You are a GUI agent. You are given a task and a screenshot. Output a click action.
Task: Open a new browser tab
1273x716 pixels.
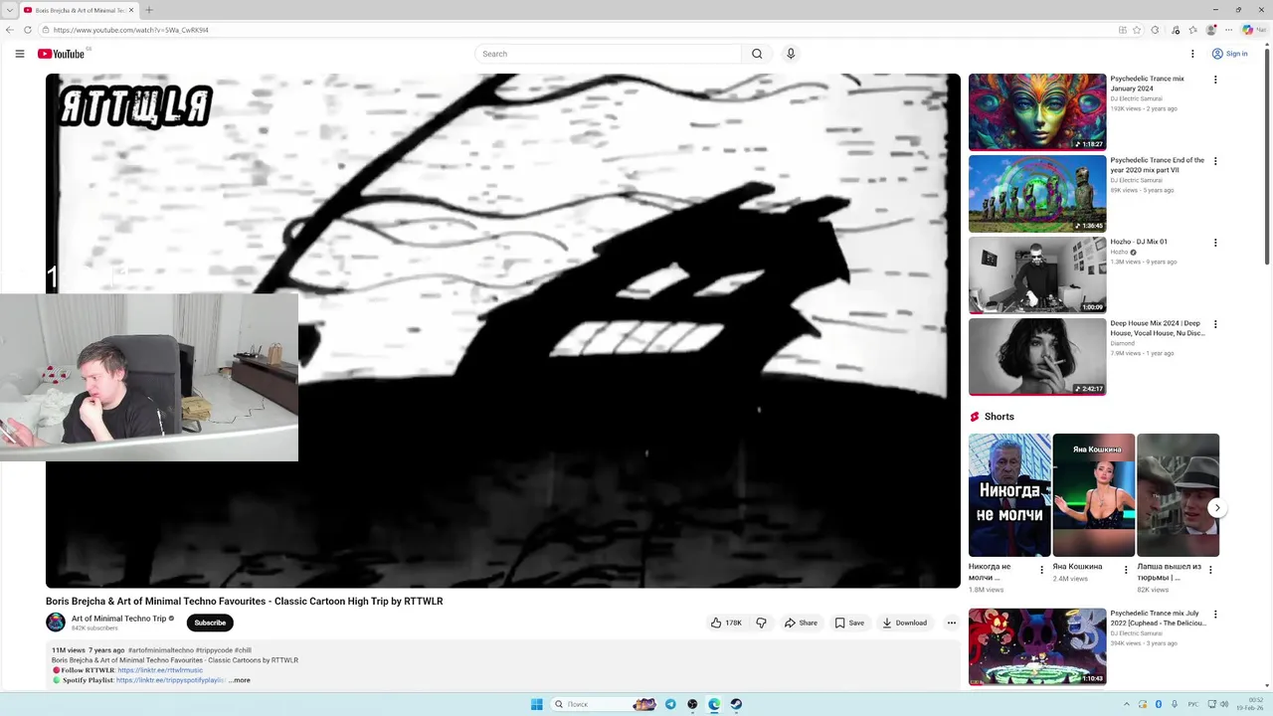[x=149, y=10]
